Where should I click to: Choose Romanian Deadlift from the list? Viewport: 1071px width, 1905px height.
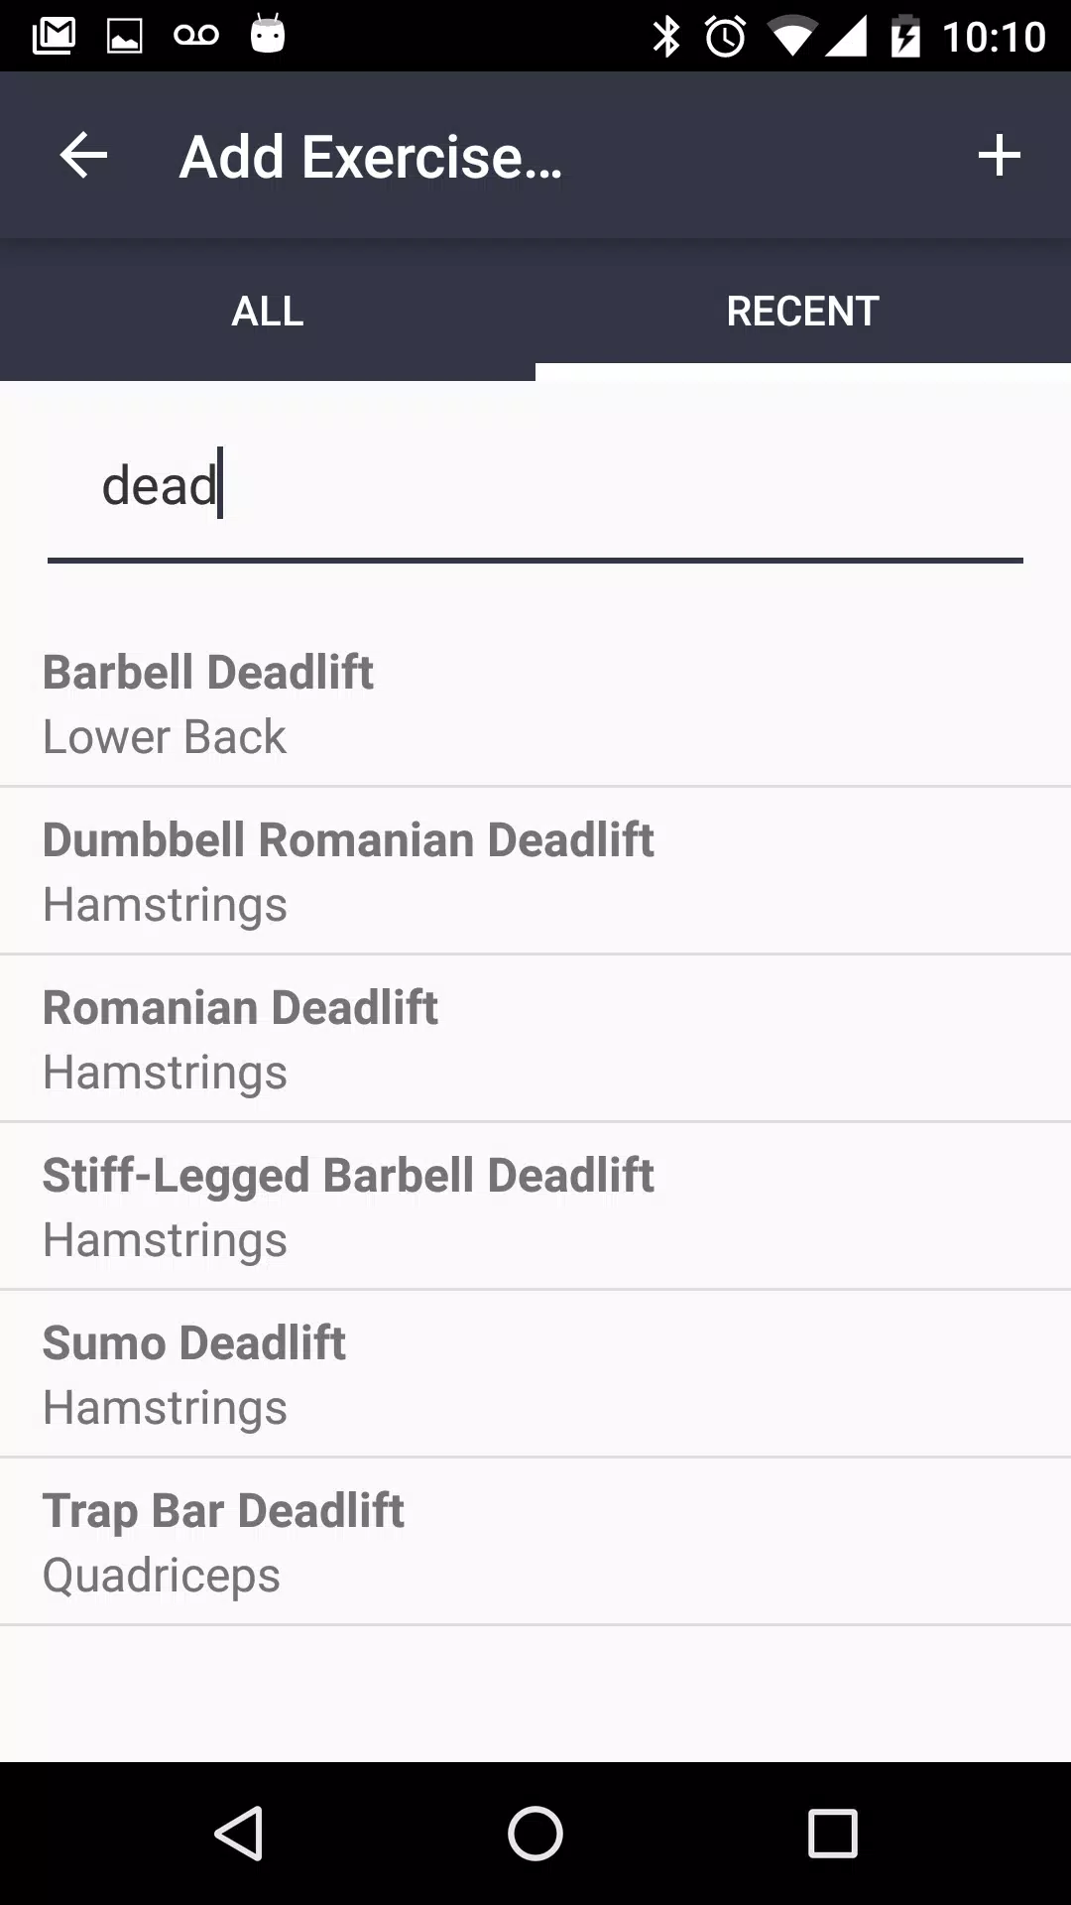pyautogui.click(x=535, y=1039)
